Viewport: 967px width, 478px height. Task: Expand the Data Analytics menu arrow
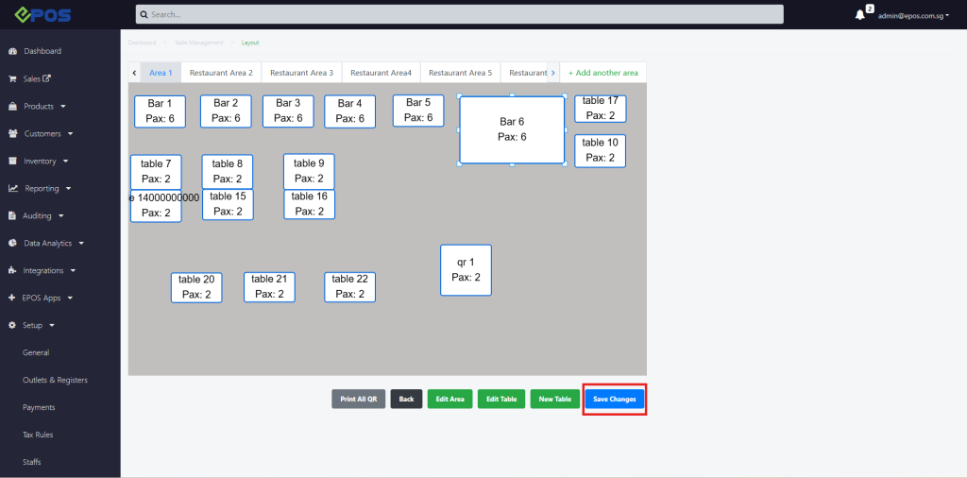coord(81,244)
